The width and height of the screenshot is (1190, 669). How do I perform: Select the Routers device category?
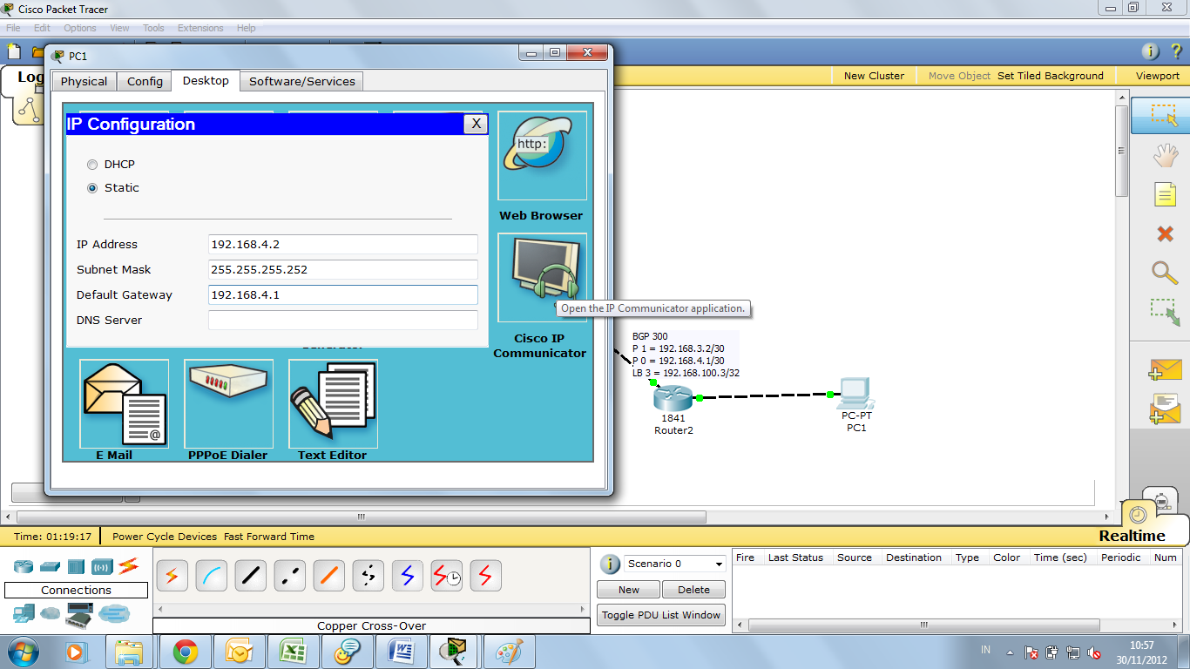coord(24,566)
